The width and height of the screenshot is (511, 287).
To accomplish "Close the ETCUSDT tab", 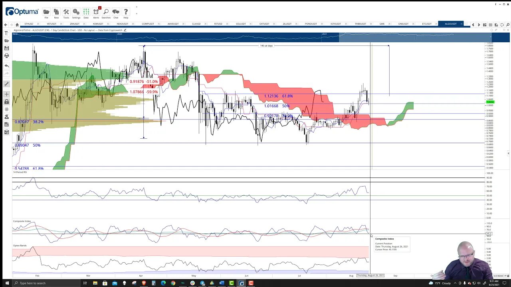I will tap(436, 24).
